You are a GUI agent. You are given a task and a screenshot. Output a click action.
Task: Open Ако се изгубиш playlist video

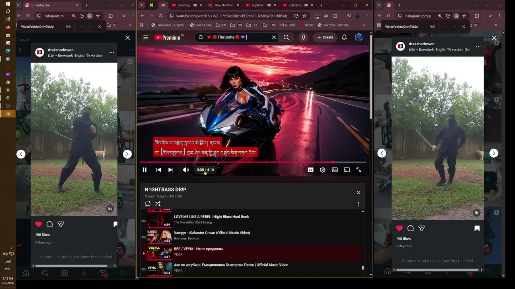(x=253, y=268)
